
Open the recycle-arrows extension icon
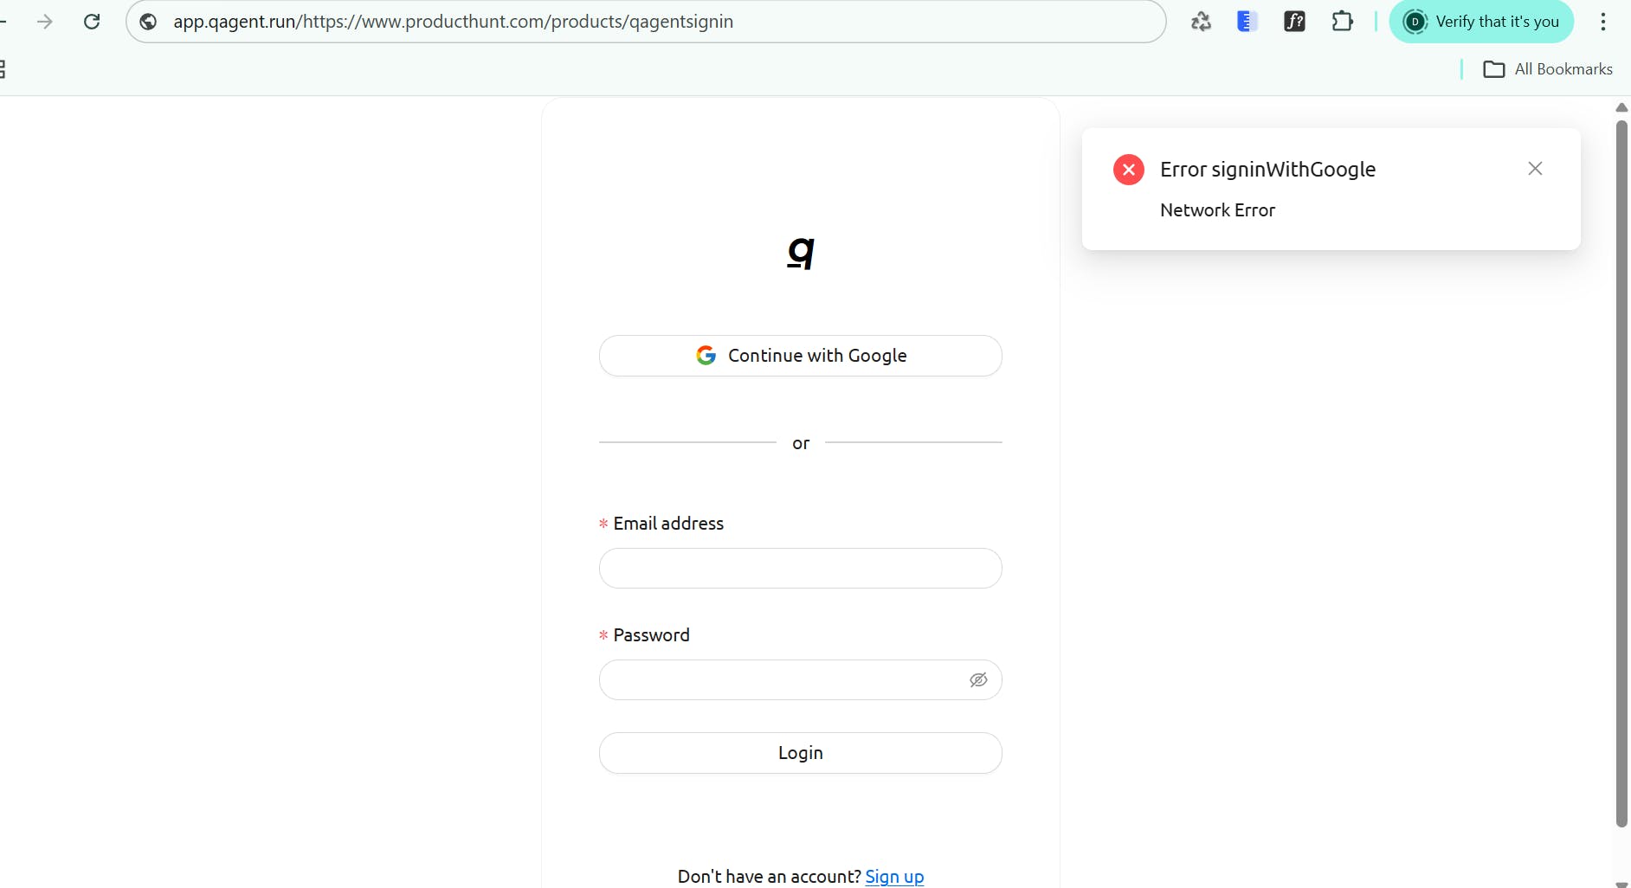pos(1201,22)
